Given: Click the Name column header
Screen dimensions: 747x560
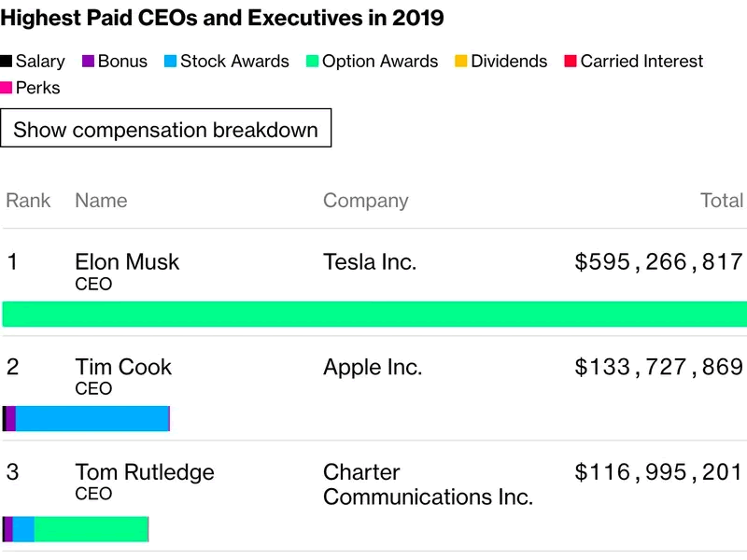Looking at the screenshot, I should [x=101, y=201].
